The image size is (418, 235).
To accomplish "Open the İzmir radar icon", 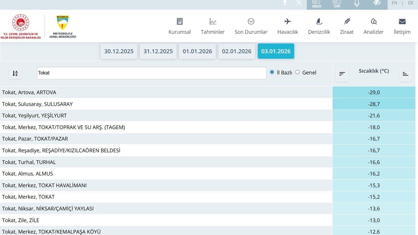I will click(x=337, y=4).
